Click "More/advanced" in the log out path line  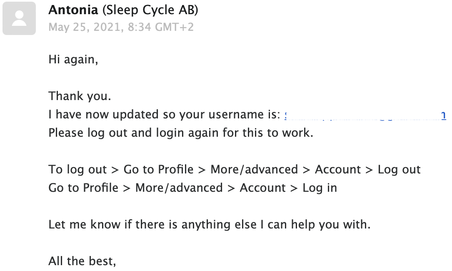[254, 170]
